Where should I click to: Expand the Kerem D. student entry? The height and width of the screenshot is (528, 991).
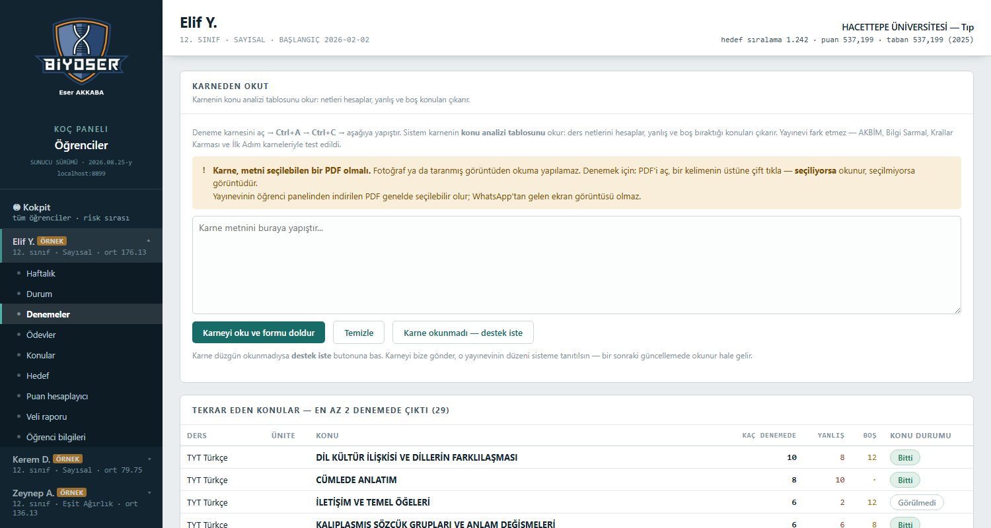[81, 464]
